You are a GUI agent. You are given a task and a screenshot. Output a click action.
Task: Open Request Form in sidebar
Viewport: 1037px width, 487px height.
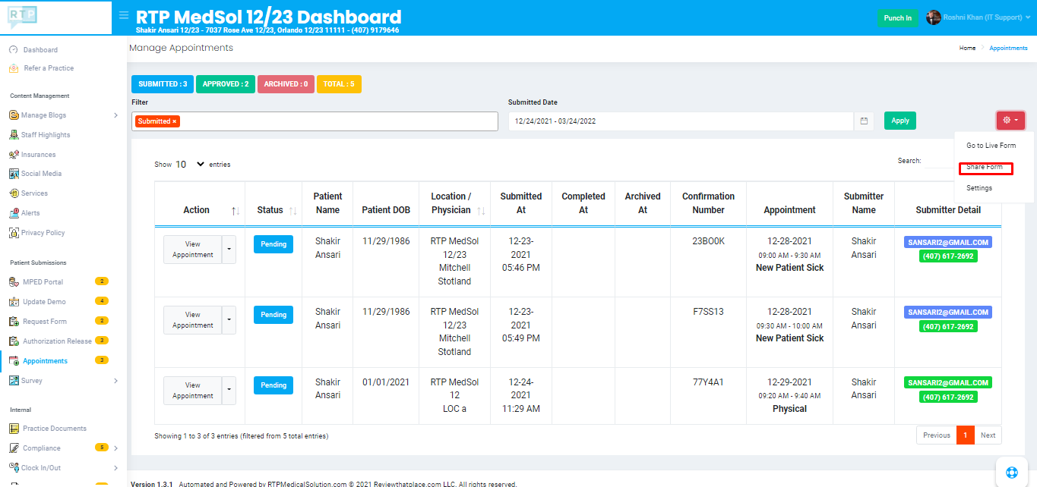[45, 322]
